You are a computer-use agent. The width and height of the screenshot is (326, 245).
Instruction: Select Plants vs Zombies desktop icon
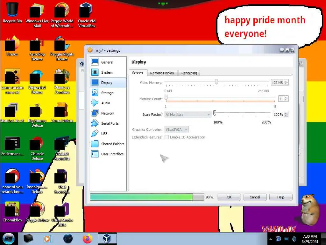click(x=62, y=81)
